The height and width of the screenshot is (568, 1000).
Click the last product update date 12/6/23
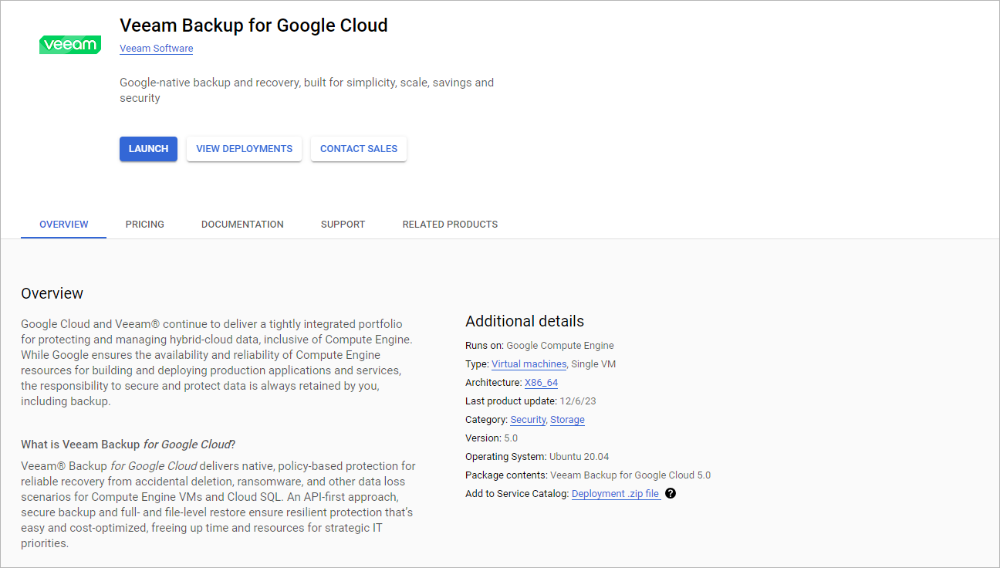579,401
